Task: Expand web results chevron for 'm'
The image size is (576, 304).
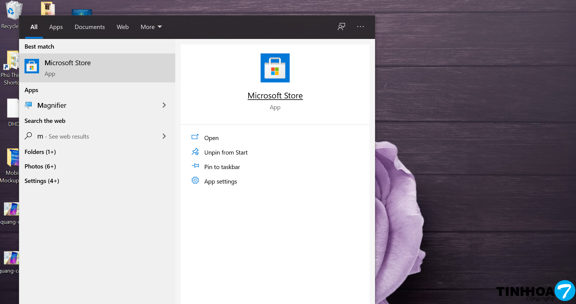Action: point(164,136)
